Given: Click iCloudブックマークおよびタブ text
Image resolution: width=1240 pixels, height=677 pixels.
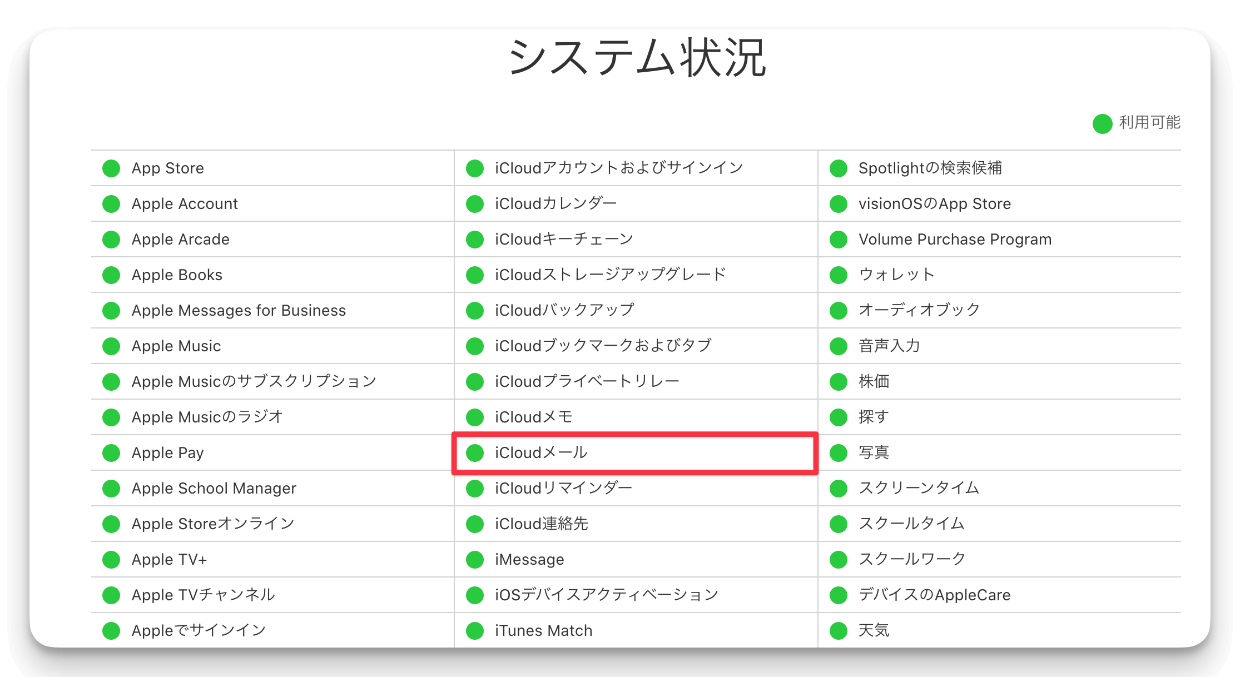Looking at the screenshot, I should pos(603,346).
